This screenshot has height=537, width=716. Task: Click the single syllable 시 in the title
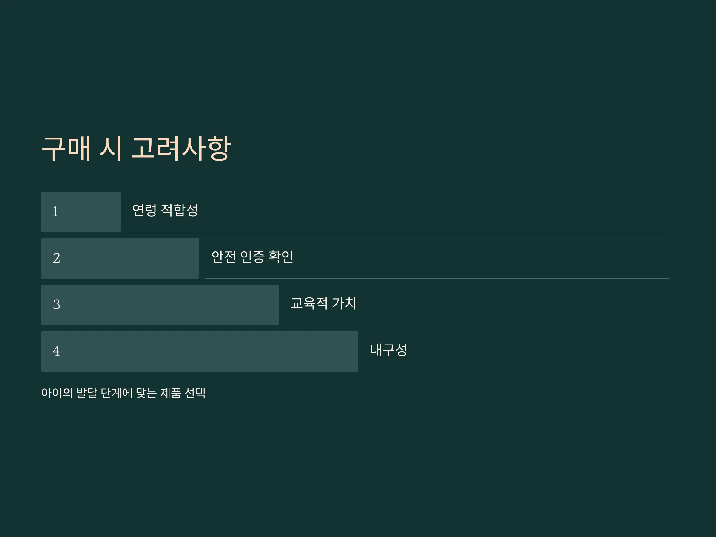tap(111, 148)
